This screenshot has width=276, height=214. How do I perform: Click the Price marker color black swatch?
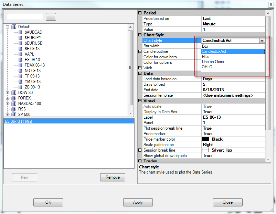[x=205, y=139]
